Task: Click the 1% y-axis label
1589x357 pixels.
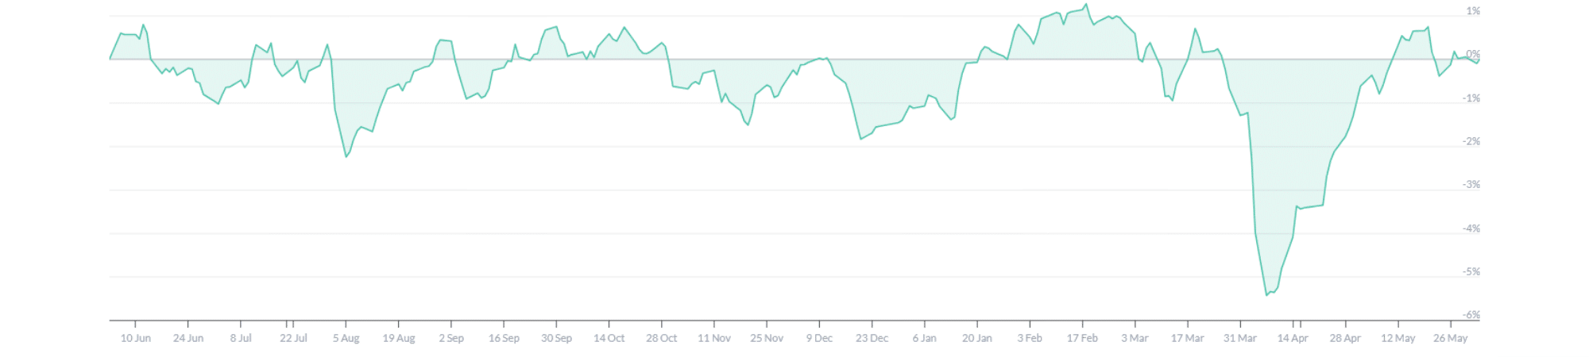Action: coord(1473,11)
